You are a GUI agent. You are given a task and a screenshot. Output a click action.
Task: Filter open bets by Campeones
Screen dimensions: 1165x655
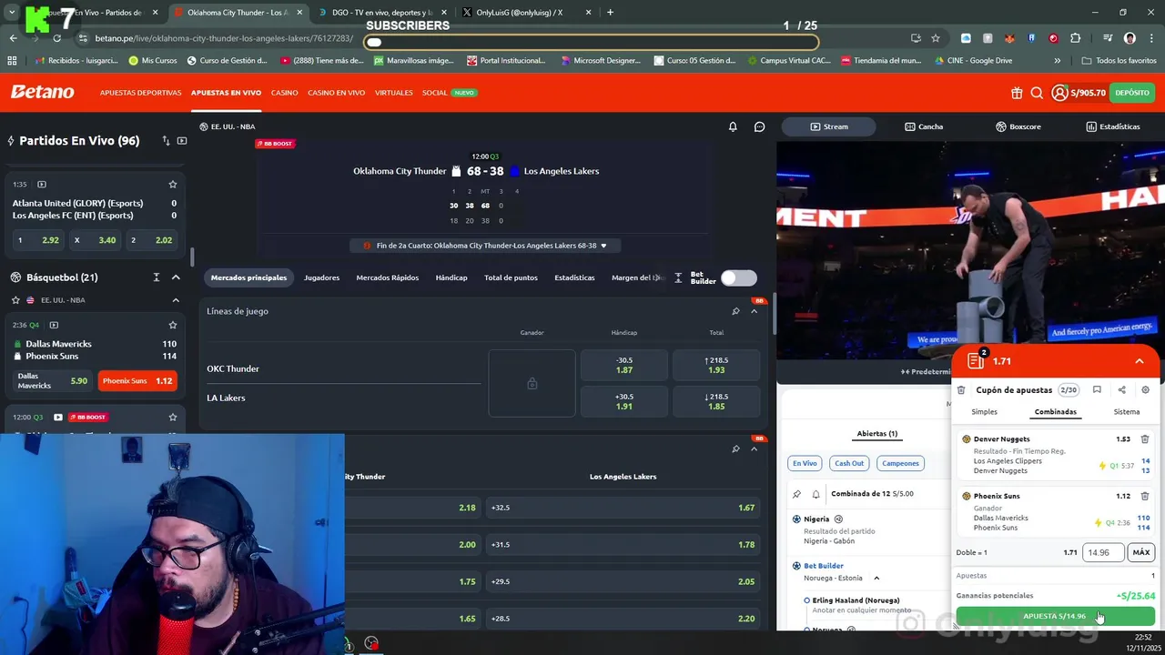pos(900,463)
